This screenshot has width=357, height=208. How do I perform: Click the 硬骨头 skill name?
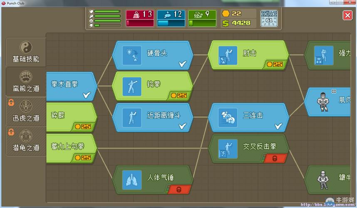tap(157, 53)
